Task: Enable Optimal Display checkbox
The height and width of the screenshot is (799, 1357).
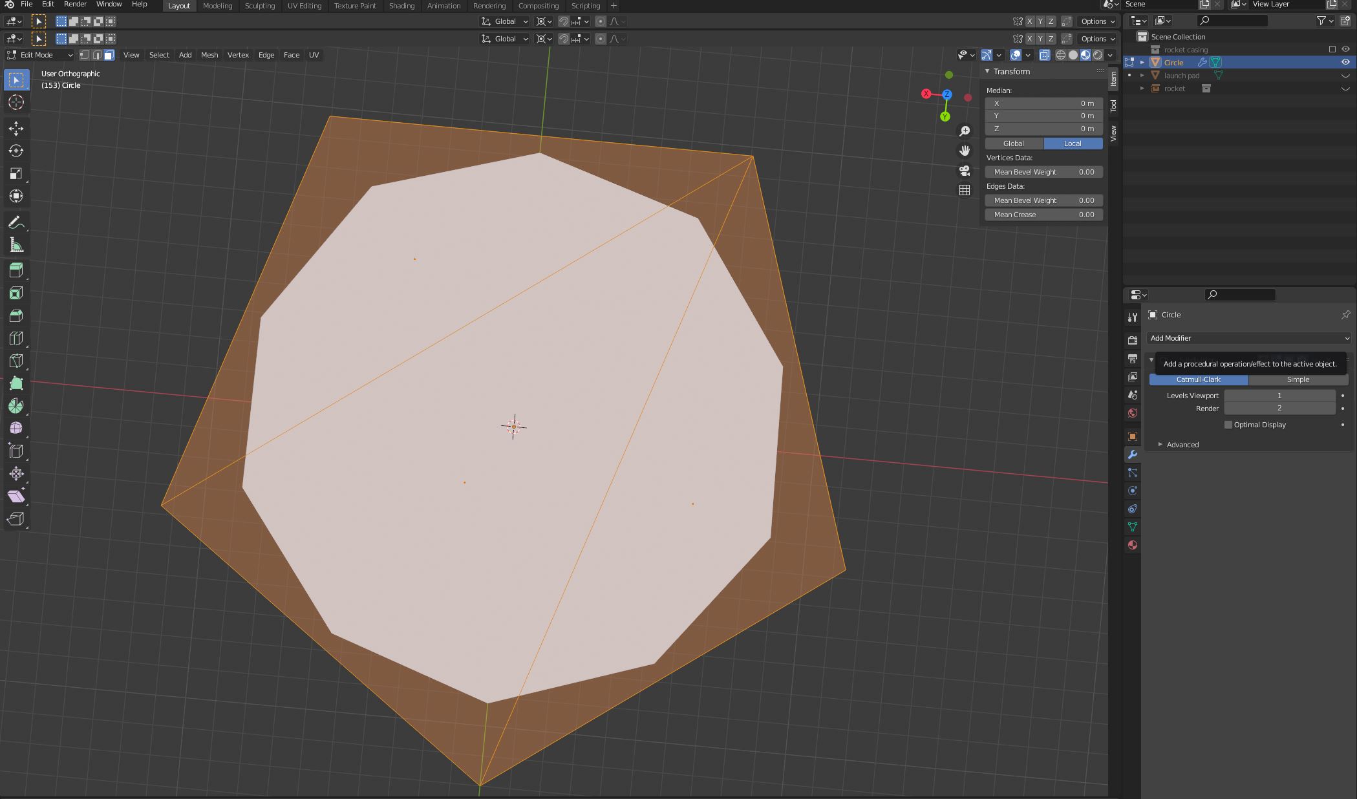Action: (1228, 425)
